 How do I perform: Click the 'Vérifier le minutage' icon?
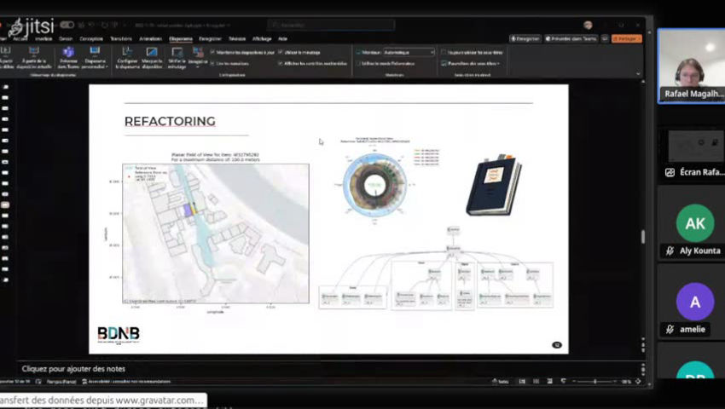pyautogui.click(x=177, y=55)
